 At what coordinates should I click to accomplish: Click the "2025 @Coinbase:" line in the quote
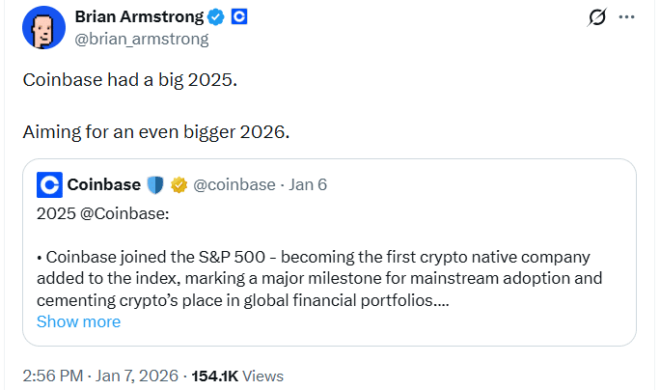click(x=102, y=213)
